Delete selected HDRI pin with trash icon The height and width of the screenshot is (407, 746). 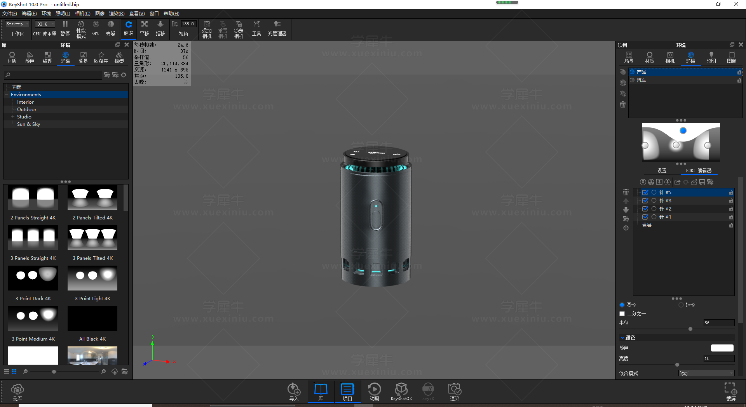pos(626,192)
